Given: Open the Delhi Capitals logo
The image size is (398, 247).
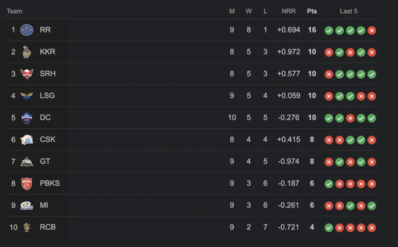Looking at the screenshot, I should coord(27,118).
